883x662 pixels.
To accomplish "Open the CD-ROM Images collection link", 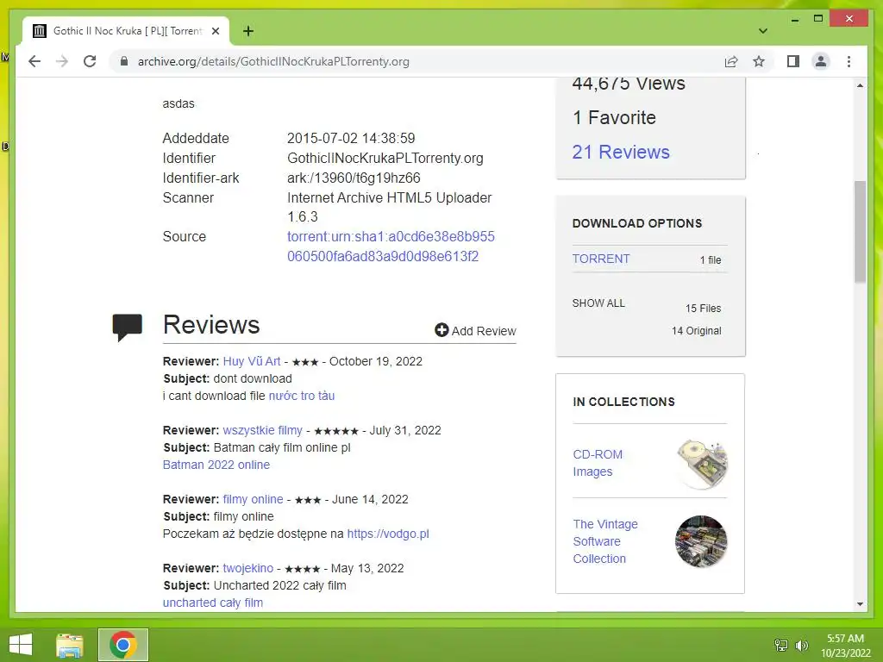I will (x=598, y=463).
